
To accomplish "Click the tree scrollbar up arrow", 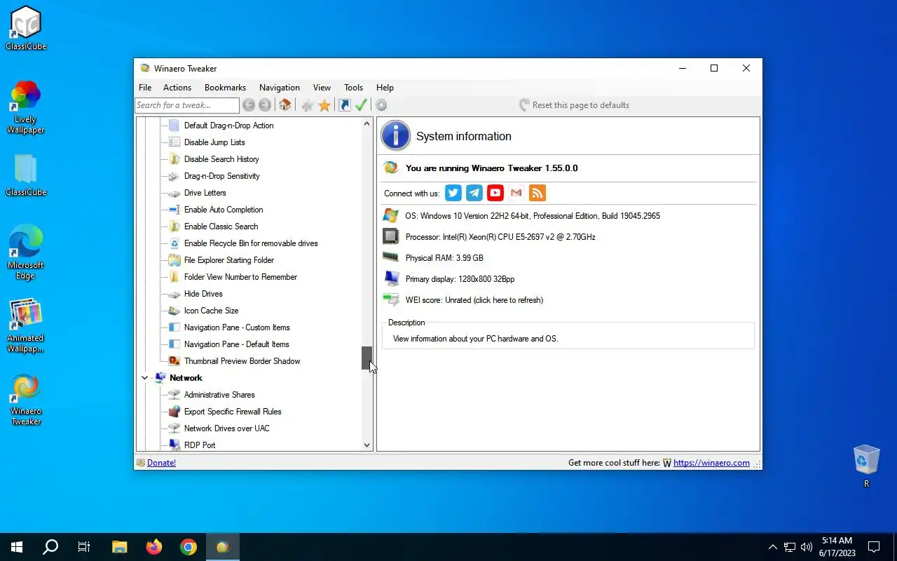I will pyautogui.click(x=367, y=123).
